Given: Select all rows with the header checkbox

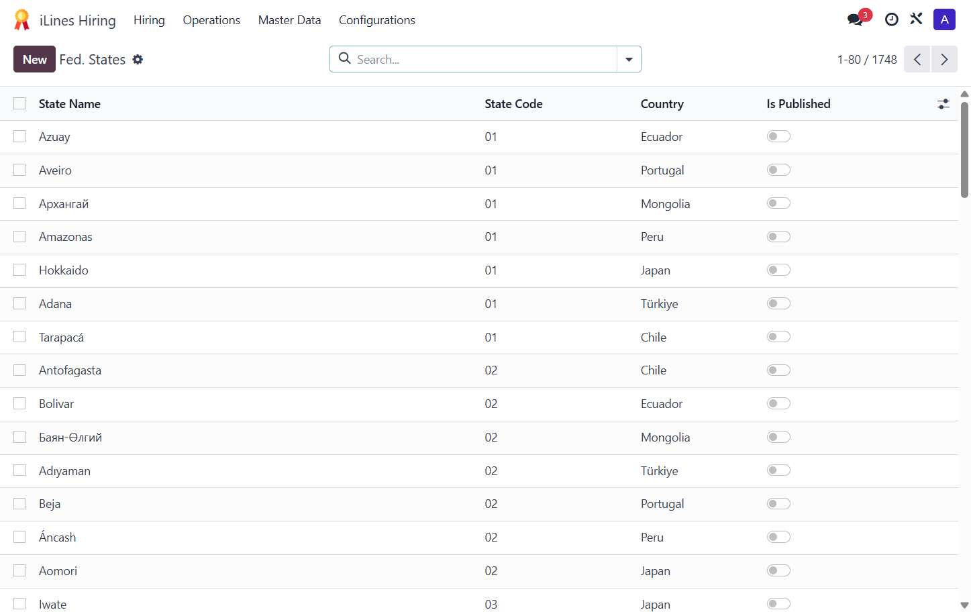Looking at the screenshot, I should (x=19, y=103).
